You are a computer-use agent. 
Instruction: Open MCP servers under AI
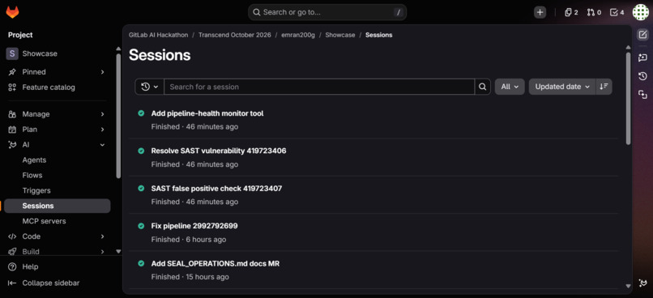58,221
